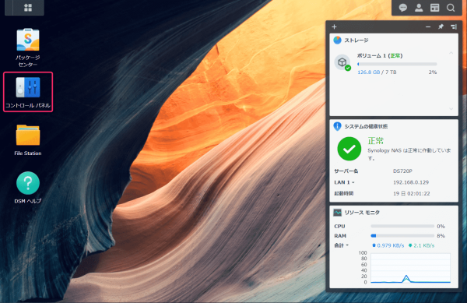Minimize the widget panel
The image size is (467, 303).
(428, 26)
